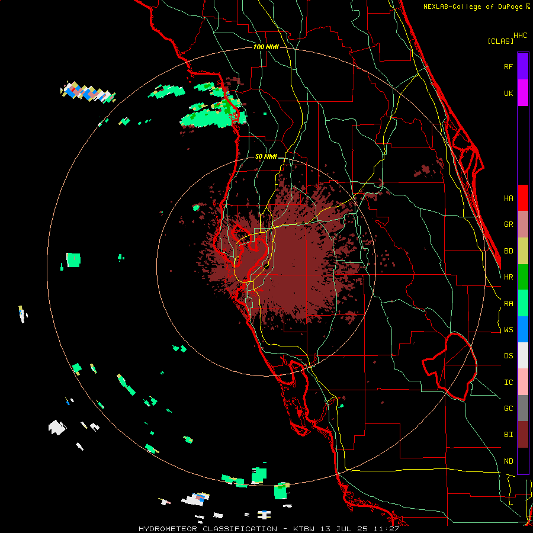This screenshot has height=533, width=533.
Task: Click the 'HR' legend label
Action: [509, 277]
